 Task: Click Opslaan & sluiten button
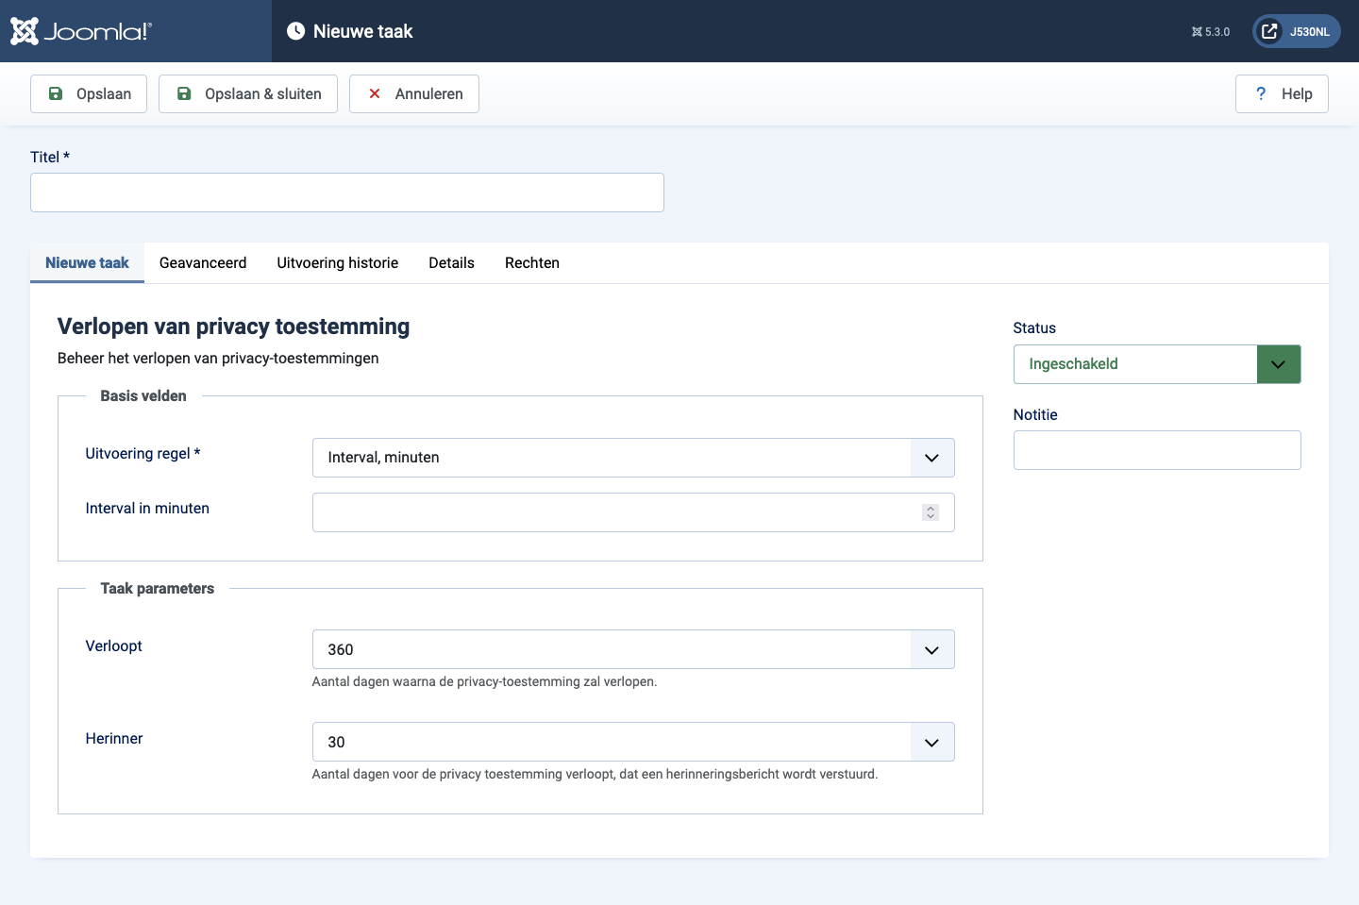tap(248, 93)
